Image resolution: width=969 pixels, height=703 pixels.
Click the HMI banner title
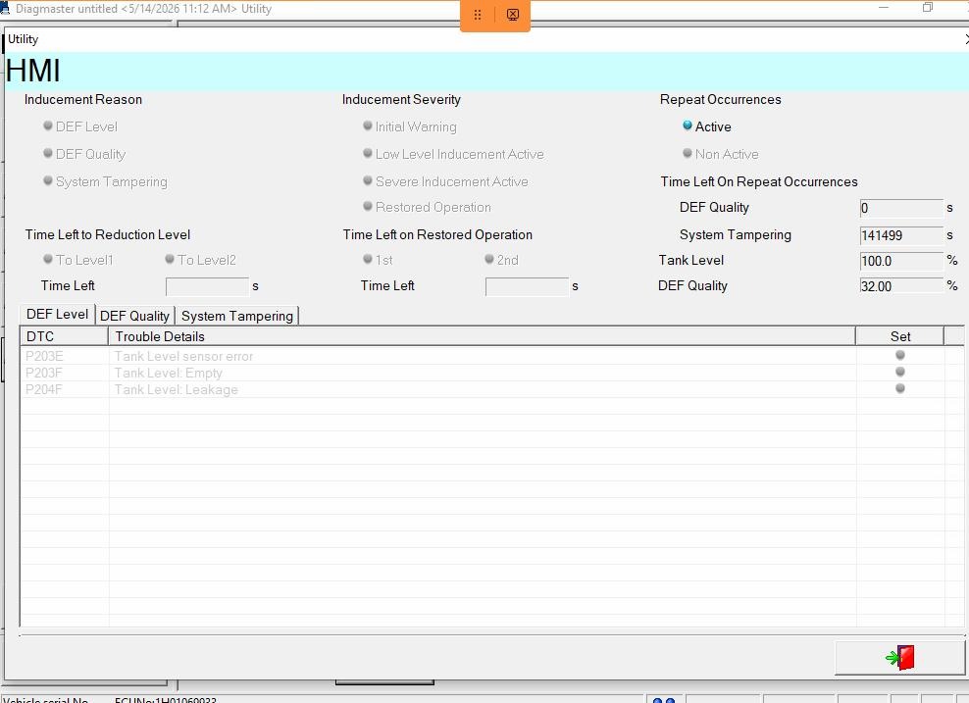coord(32,70)
